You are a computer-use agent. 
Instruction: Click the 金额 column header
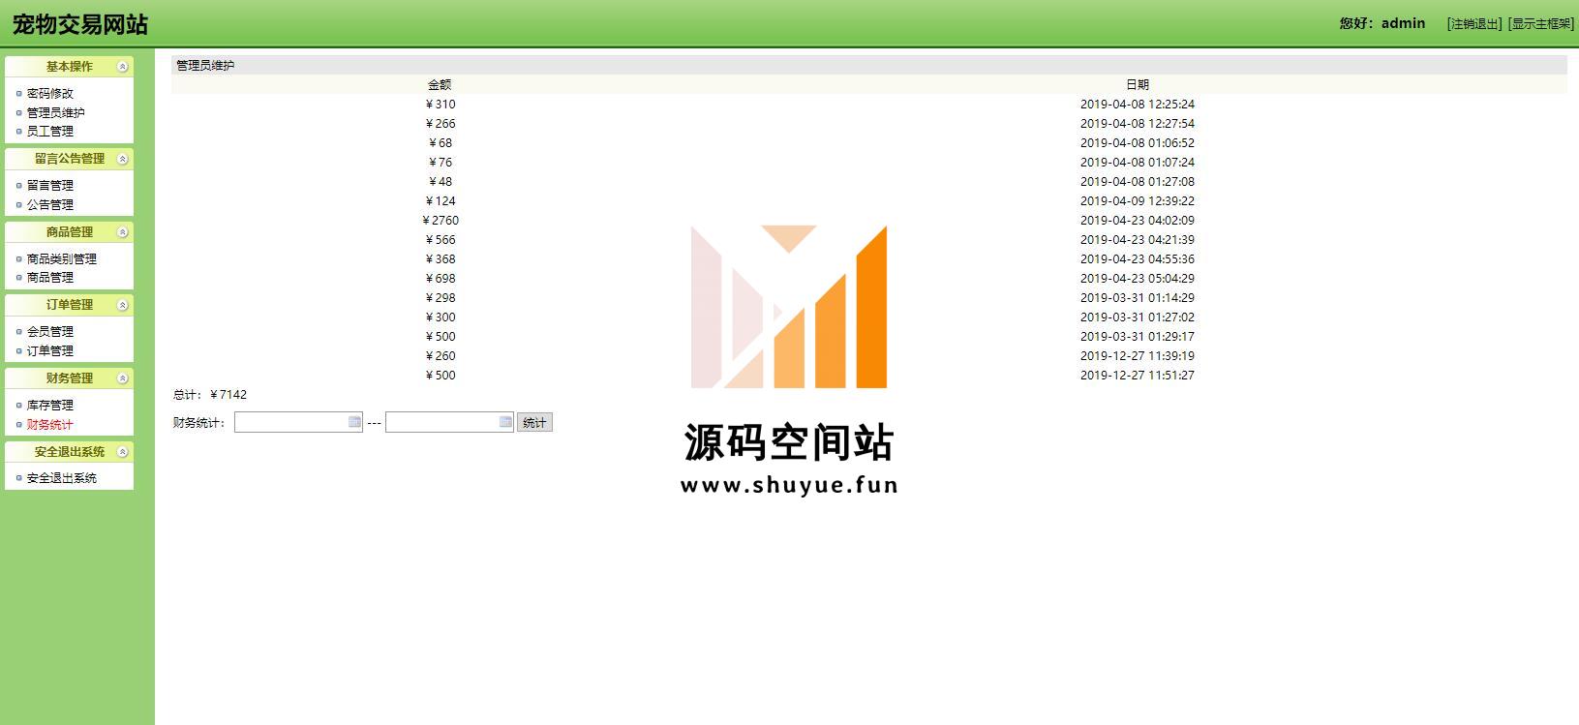click(440, 85)
